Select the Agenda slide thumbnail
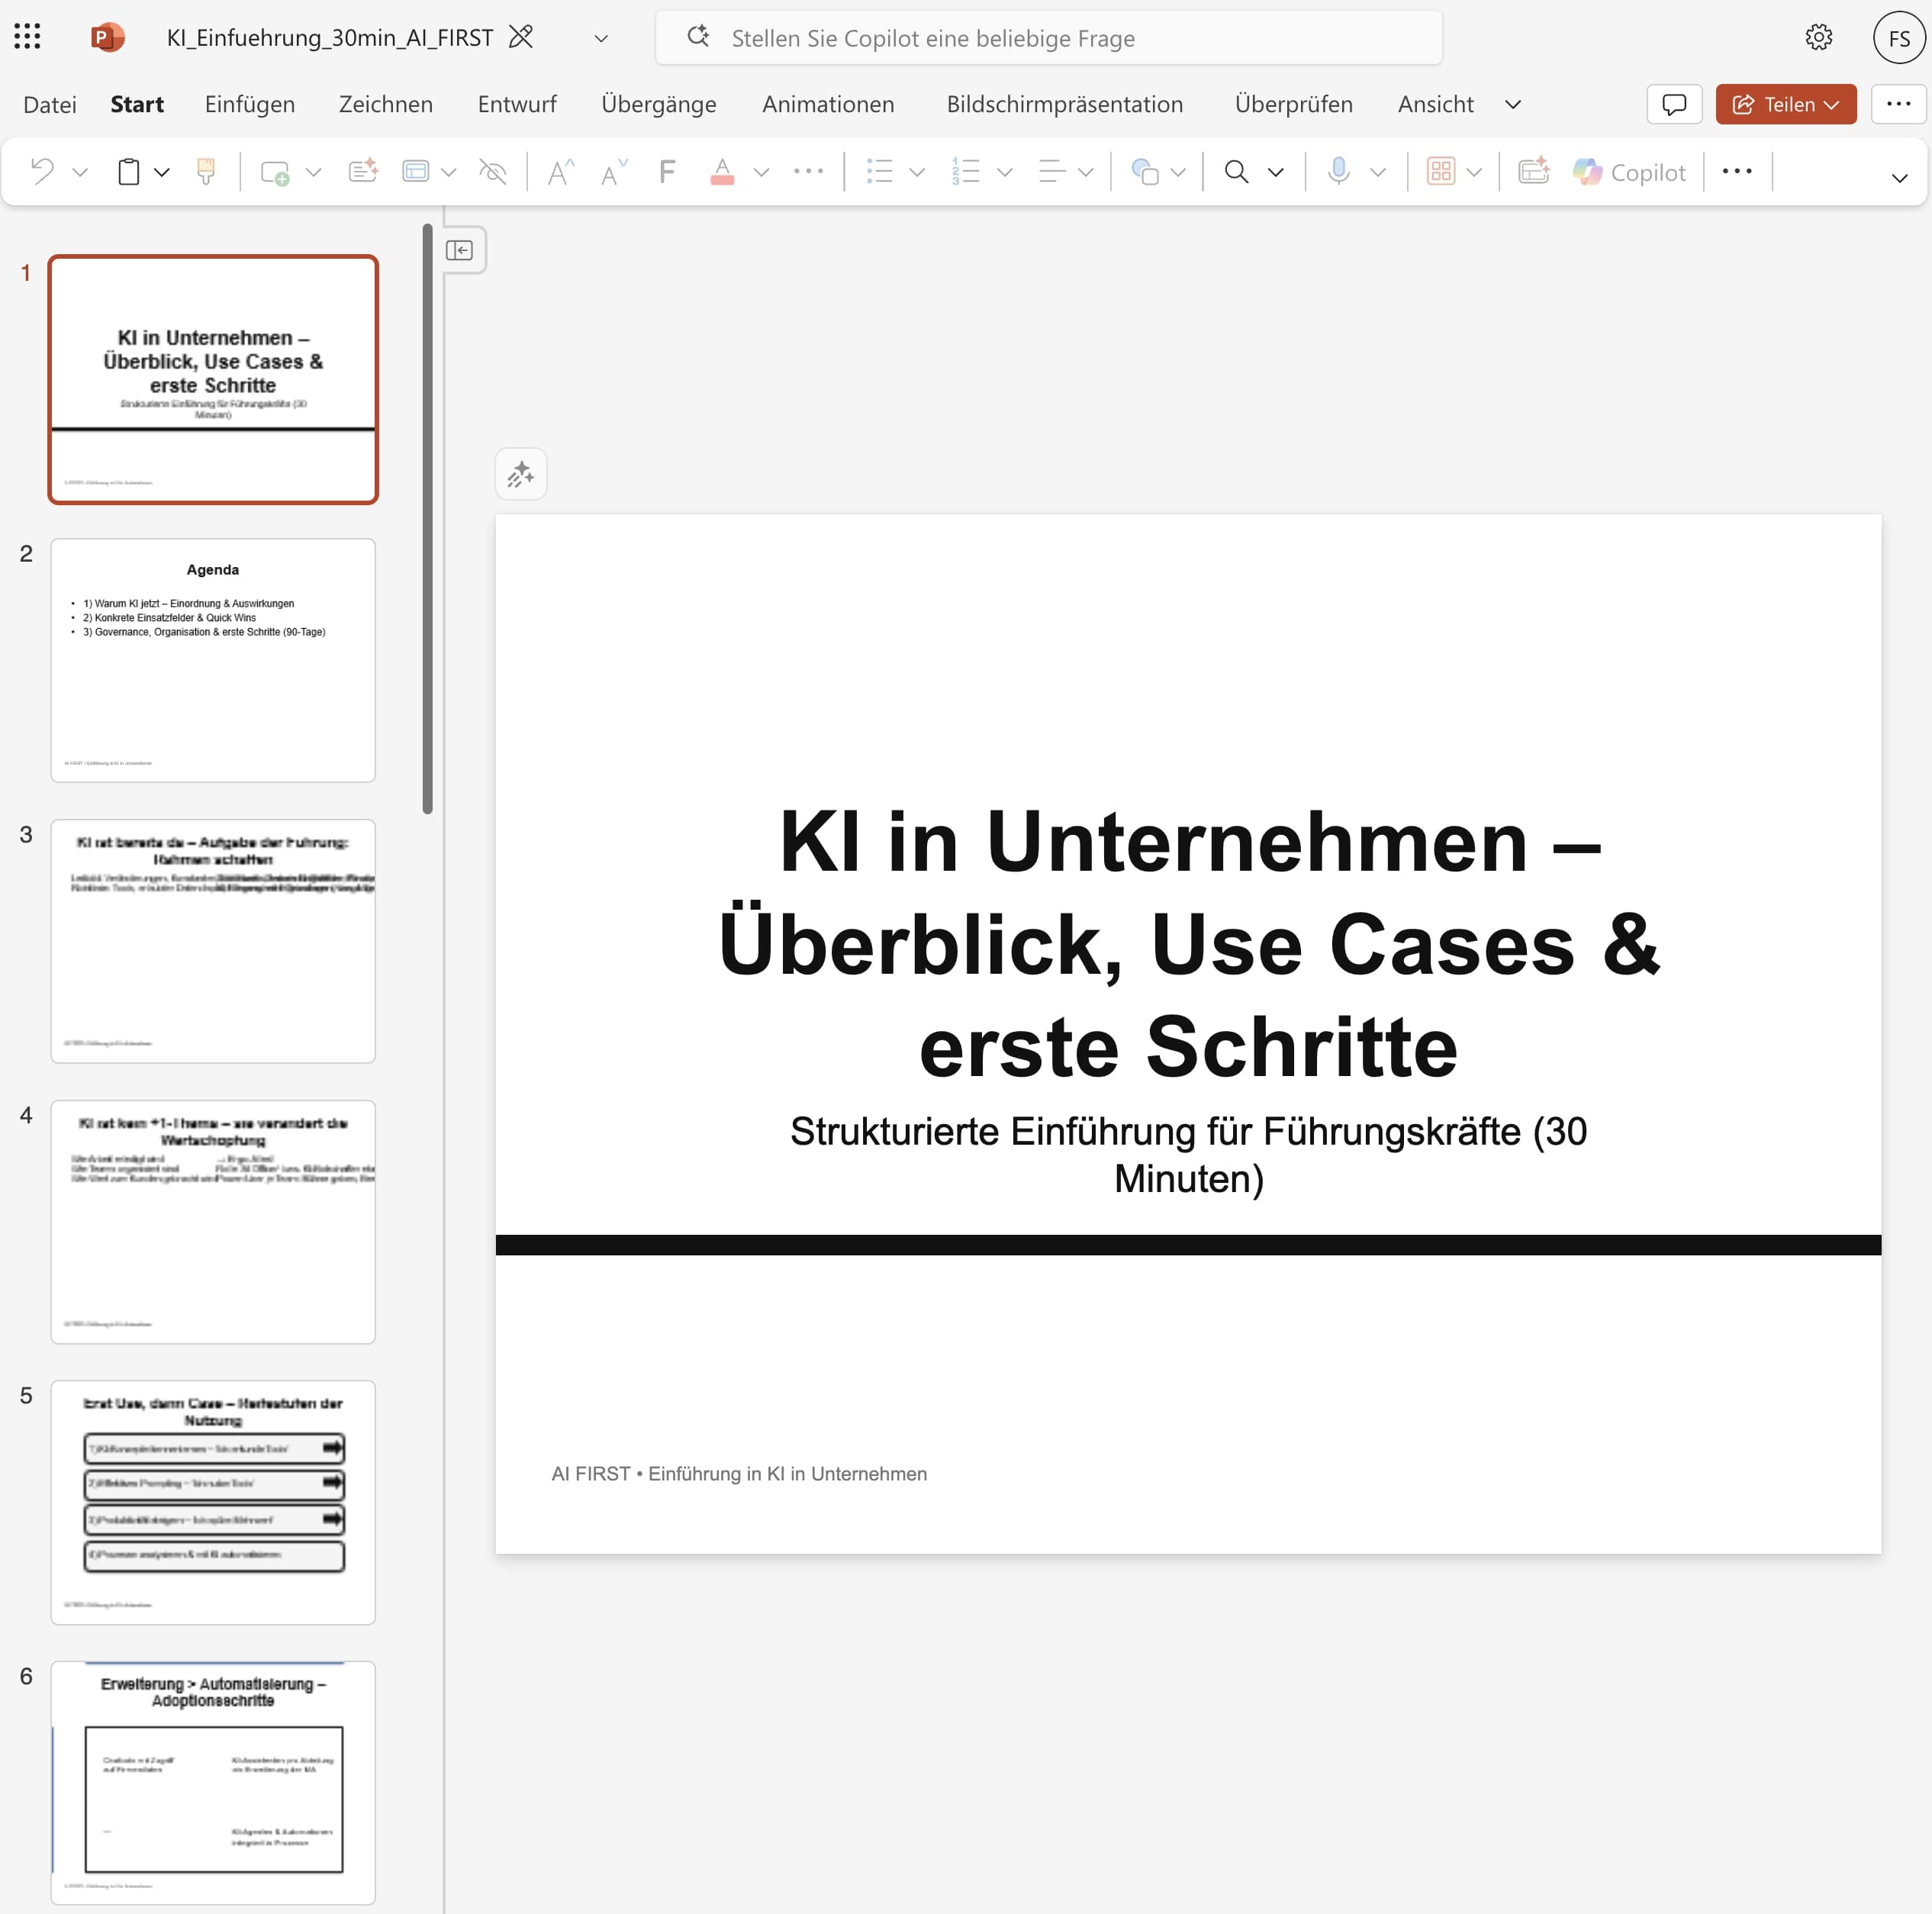1932x1914 pixels. pos(213,660)
